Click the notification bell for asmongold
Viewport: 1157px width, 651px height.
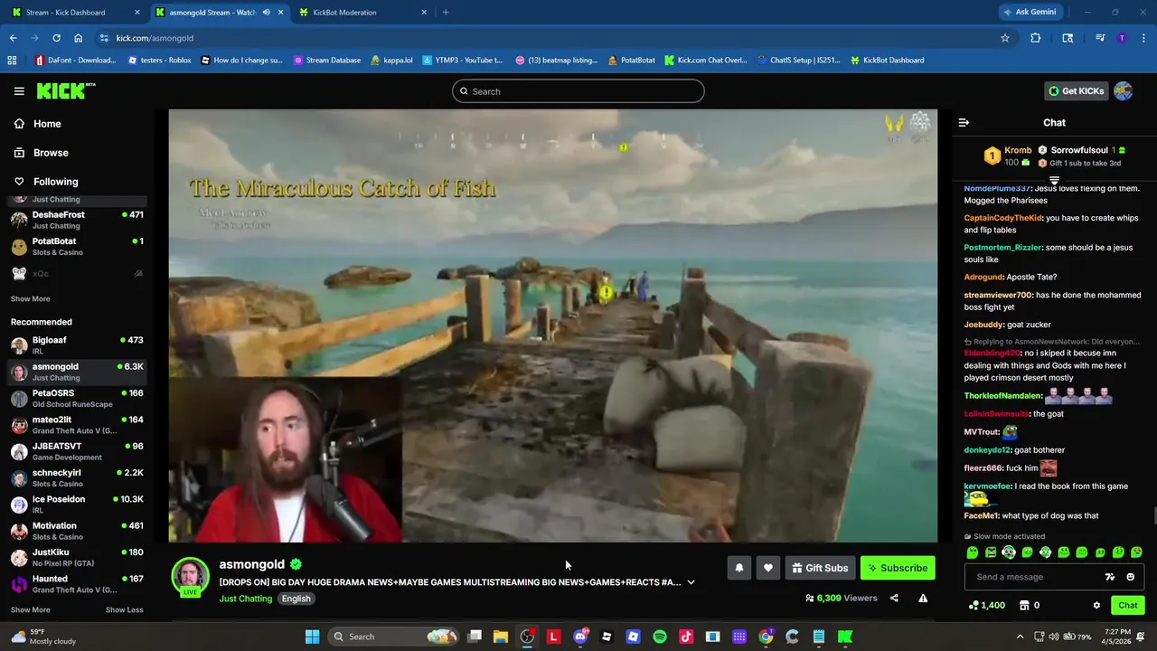[x=738, y=568]
